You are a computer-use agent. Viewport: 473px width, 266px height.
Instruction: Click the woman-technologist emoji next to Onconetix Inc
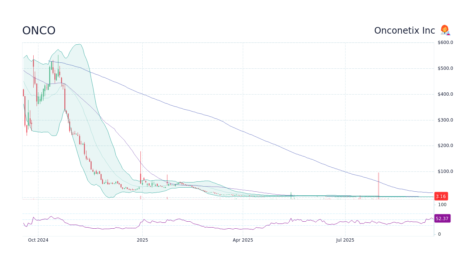tap(445, 30)
